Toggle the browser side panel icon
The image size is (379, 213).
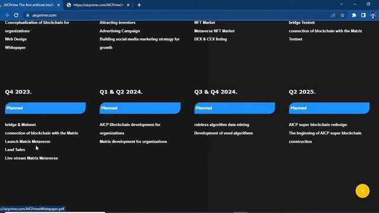click(x=363, y=15)
